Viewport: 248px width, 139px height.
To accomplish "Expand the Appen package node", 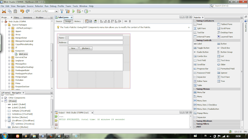I will pos(9,31).
